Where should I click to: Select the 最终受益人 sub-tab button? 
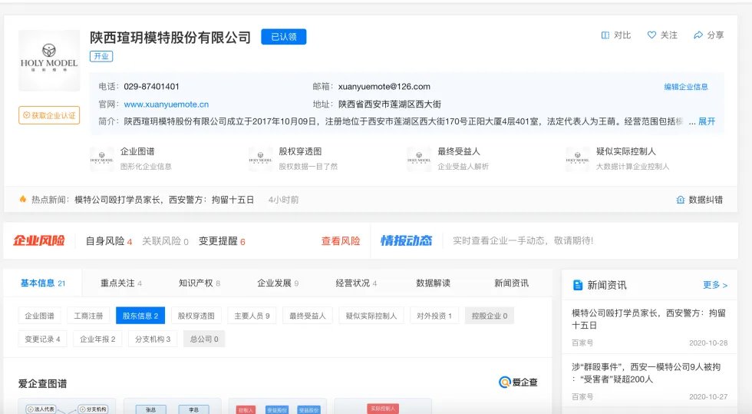coord(308,316)
